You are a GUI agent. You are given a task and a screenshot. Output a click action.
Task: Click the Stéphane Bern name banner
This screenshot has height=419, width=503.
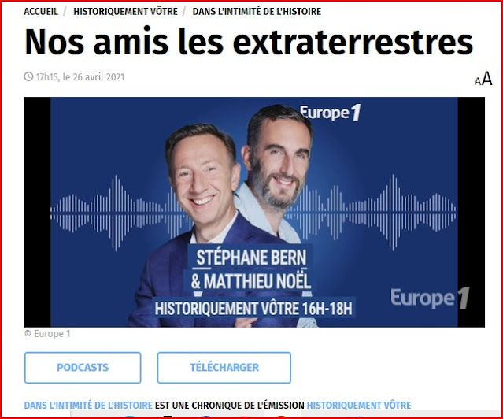251,258
